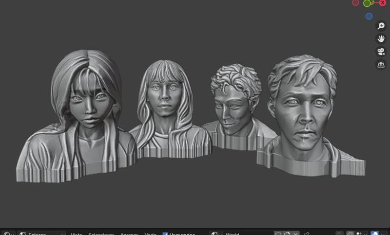Open the Vista menu

pyautogui.click(x=77, y=234)
